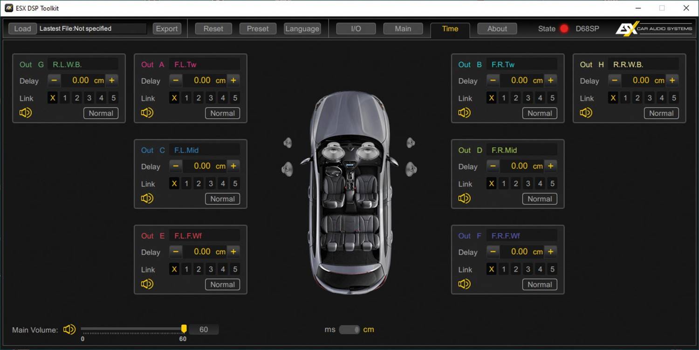Select the upper right tweeter speaker beside car

[x=411, y=143]
